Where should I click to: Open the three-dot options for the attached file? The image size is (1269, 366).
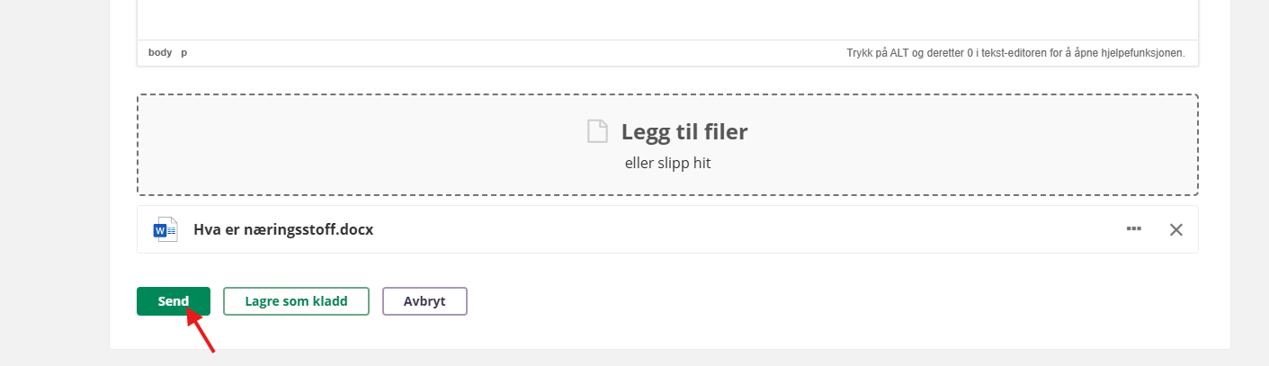(x=1133, y=229)
